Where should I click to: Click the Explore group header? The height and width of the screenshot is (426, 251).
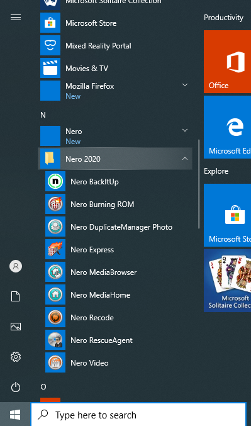[x=216, y=171]
